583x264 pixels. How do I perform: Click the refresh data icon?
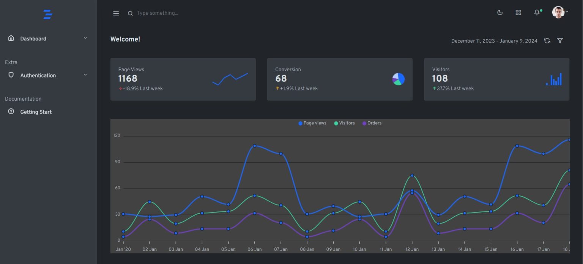click(x=547, y=41)
